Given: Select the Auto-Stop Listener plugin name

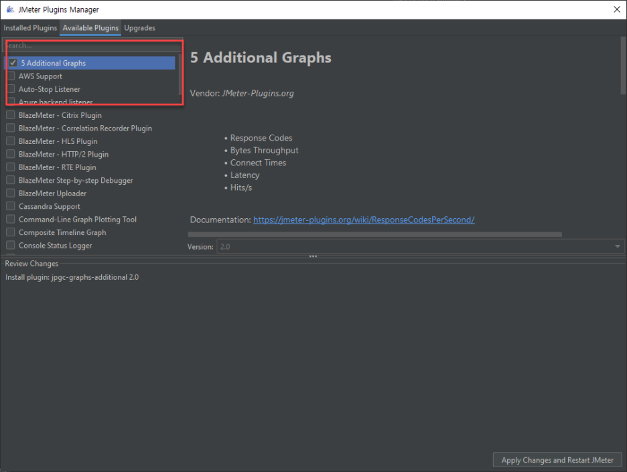Looking at the screenshot, I should [x=49, y=89].
